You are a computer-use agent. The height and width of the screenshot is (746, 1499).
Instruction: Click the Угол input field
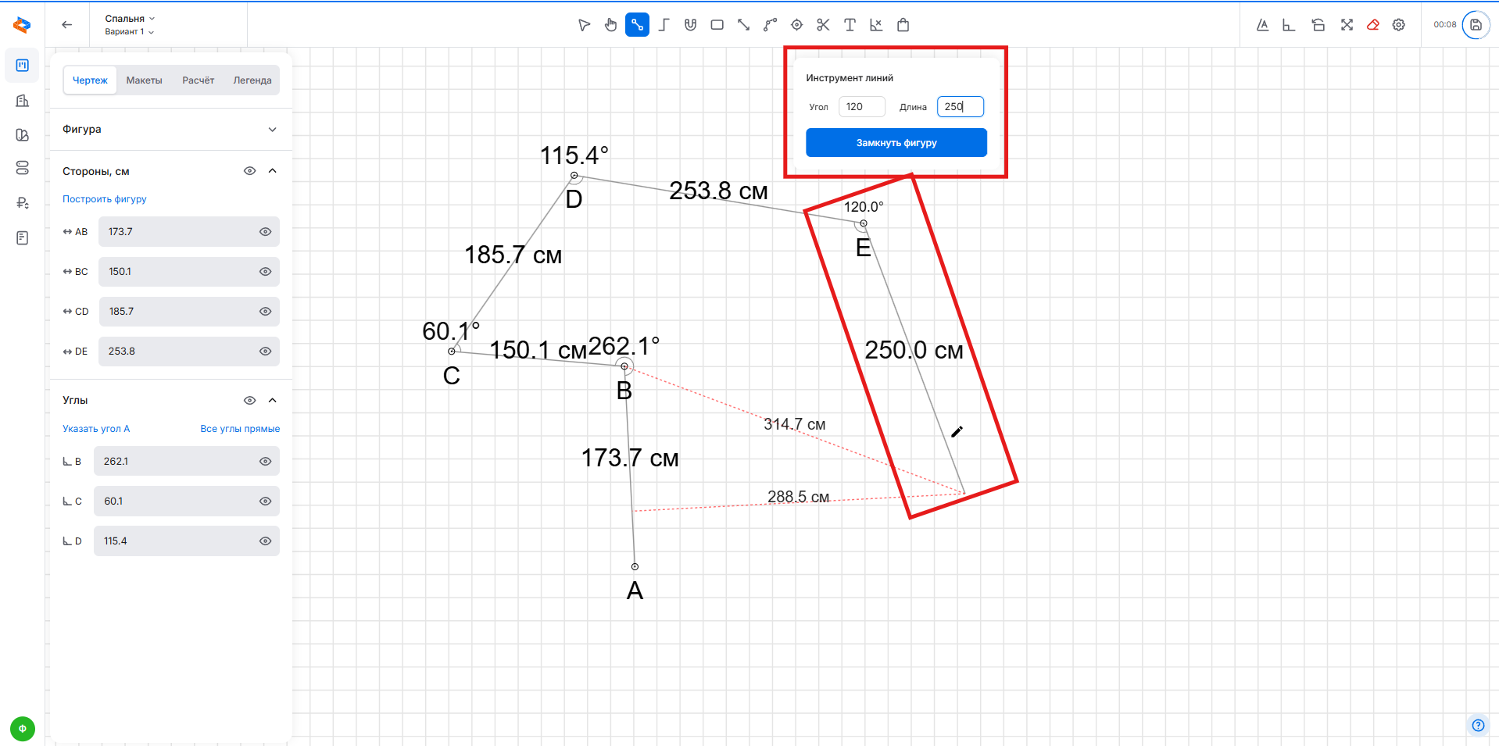pyautogui.click(x=861, y=107)
